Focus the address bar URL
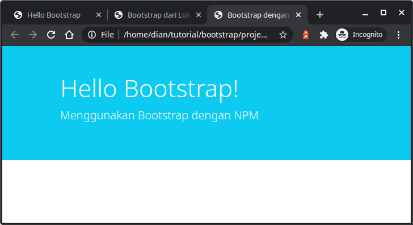The image size is (413, 225). [x=195, y=35]
